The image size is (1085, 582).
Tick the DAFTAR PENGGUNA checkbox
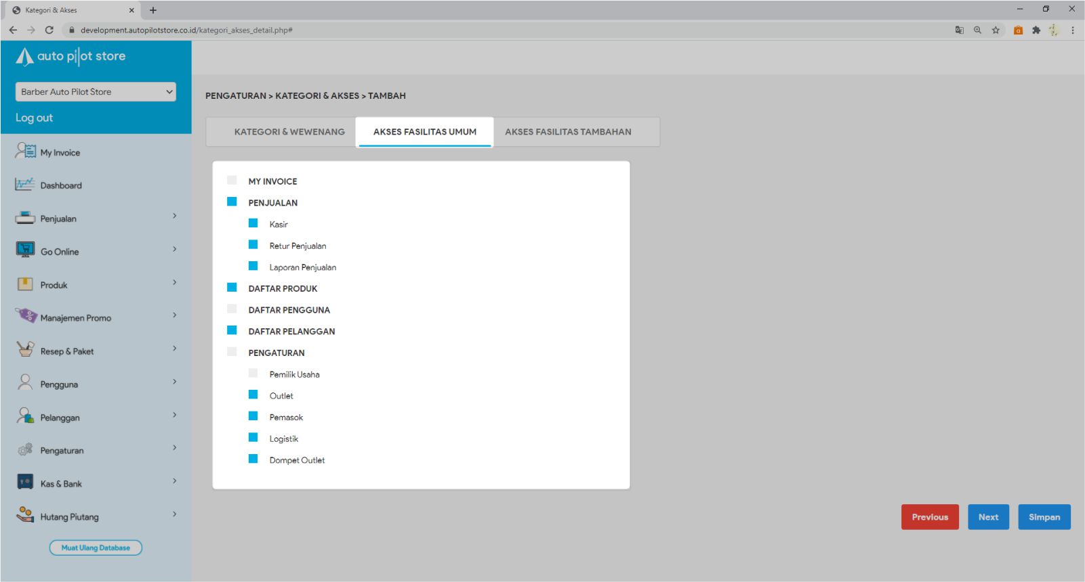232,309
